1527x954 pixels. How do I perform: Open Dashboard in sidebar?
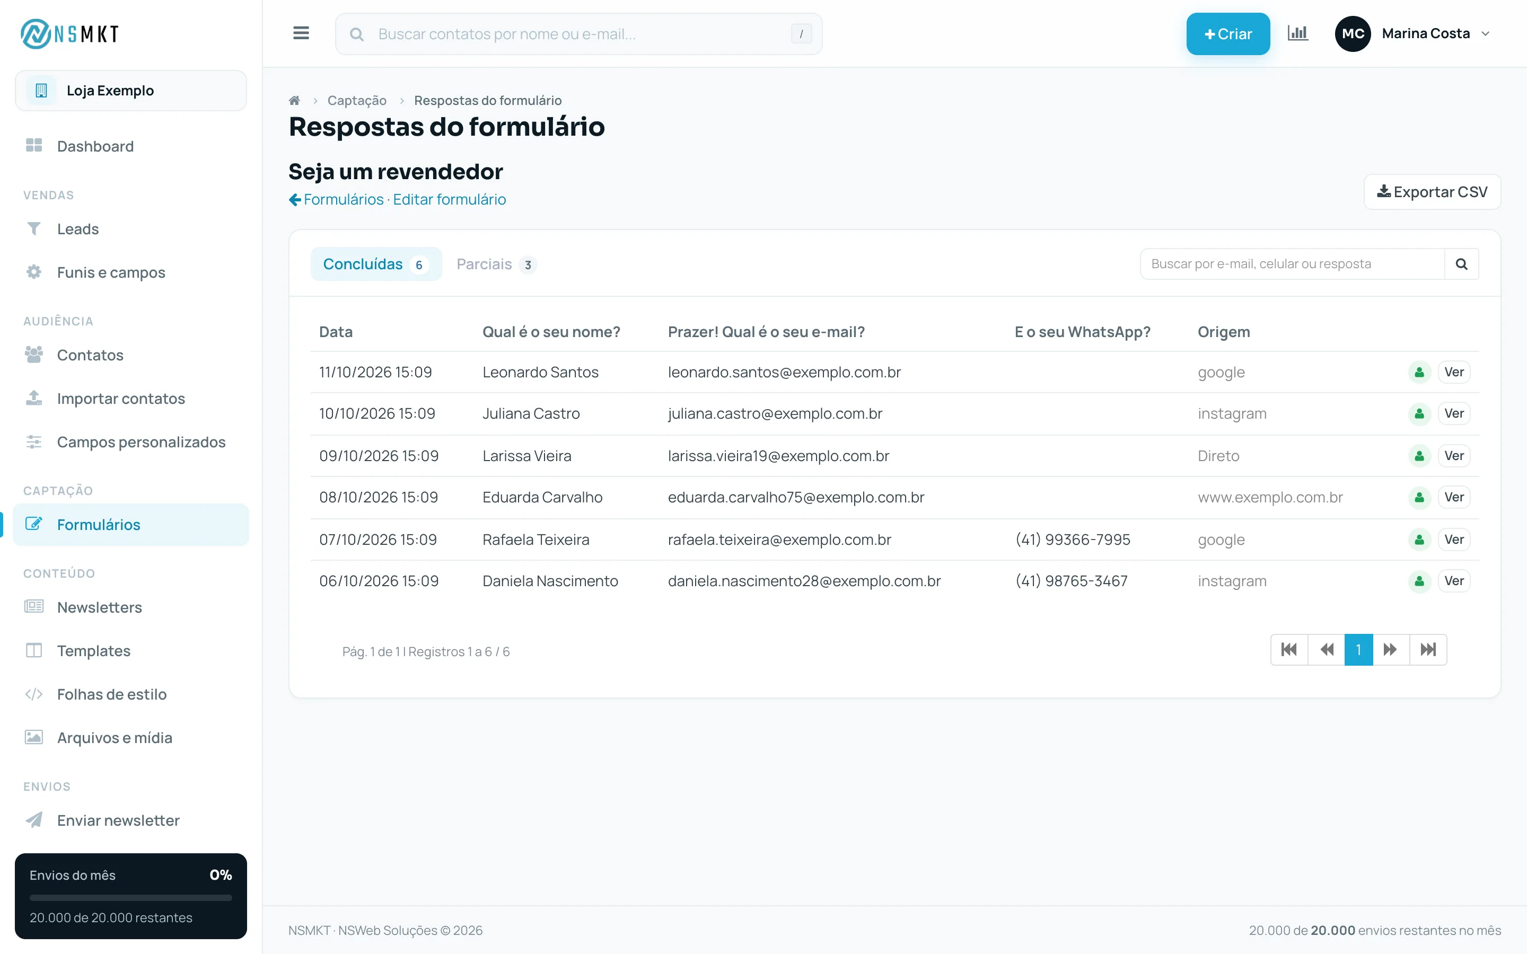tap(130, 146)
